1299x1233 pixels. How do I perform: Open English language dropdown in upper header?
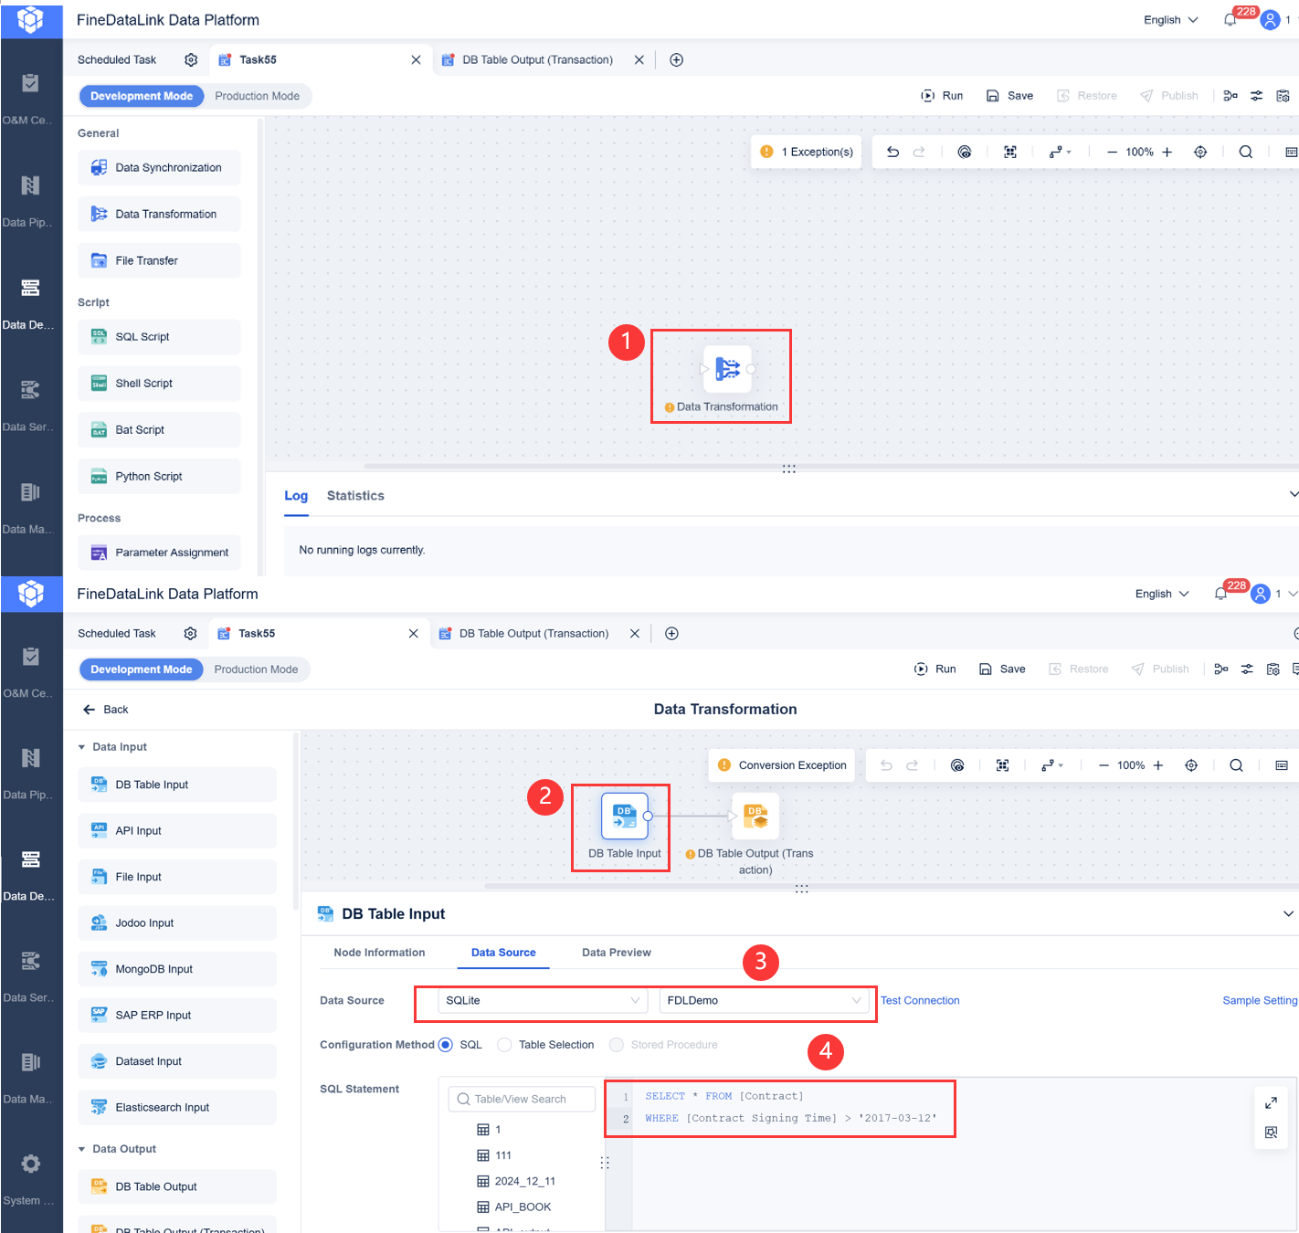[1170, 20]
